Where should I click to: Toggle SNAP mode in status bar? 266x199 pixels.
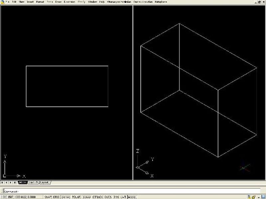(48, 197)
